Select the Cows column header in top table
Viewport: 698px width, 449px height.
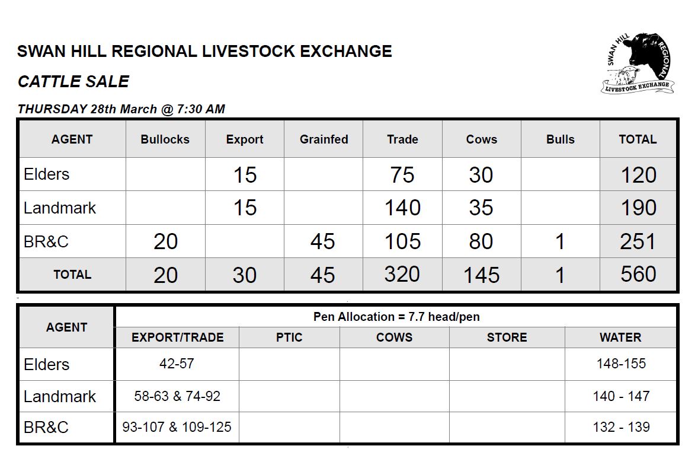481,139
